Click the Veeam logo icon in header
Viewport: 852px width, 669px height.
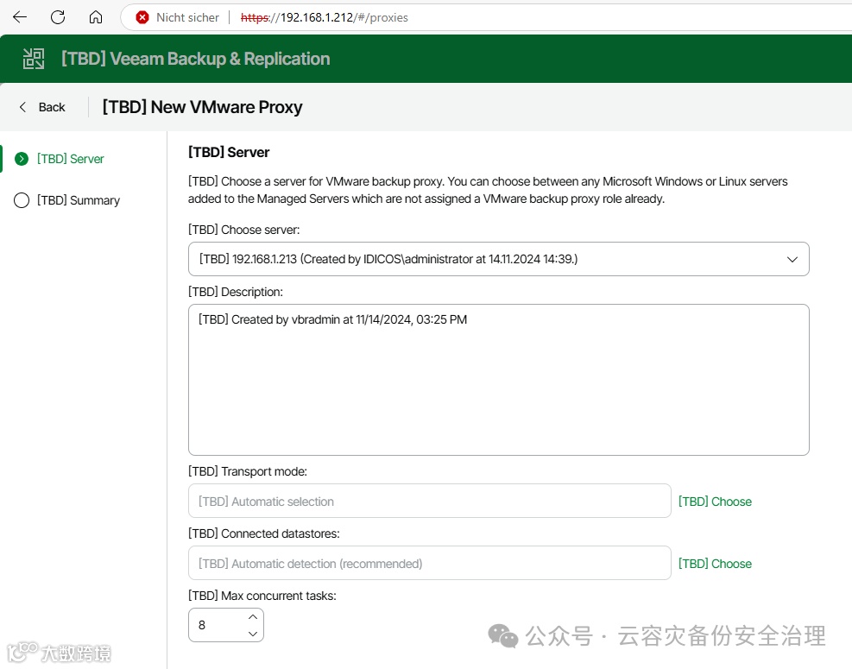tap(34, 59)
